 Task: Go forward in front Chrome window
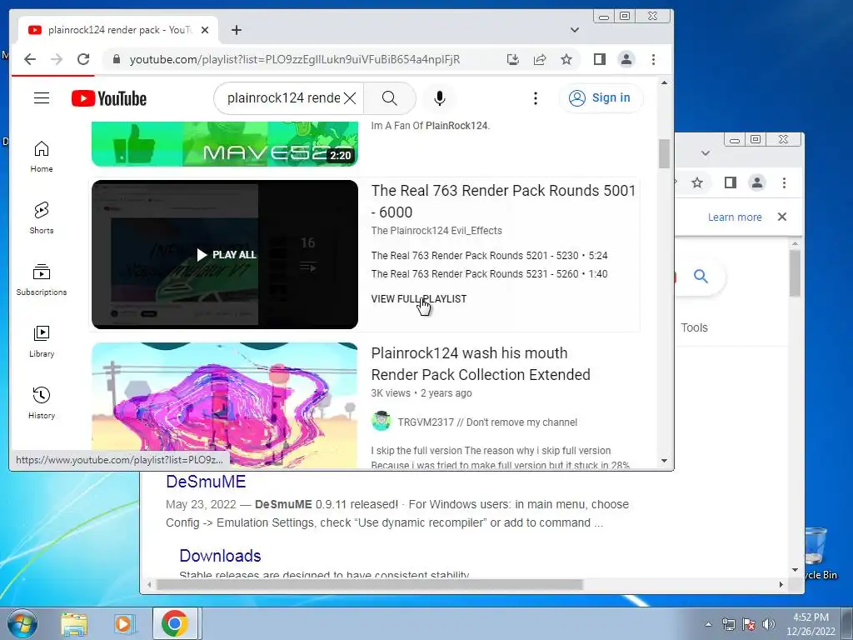click(x=57, y=59)
